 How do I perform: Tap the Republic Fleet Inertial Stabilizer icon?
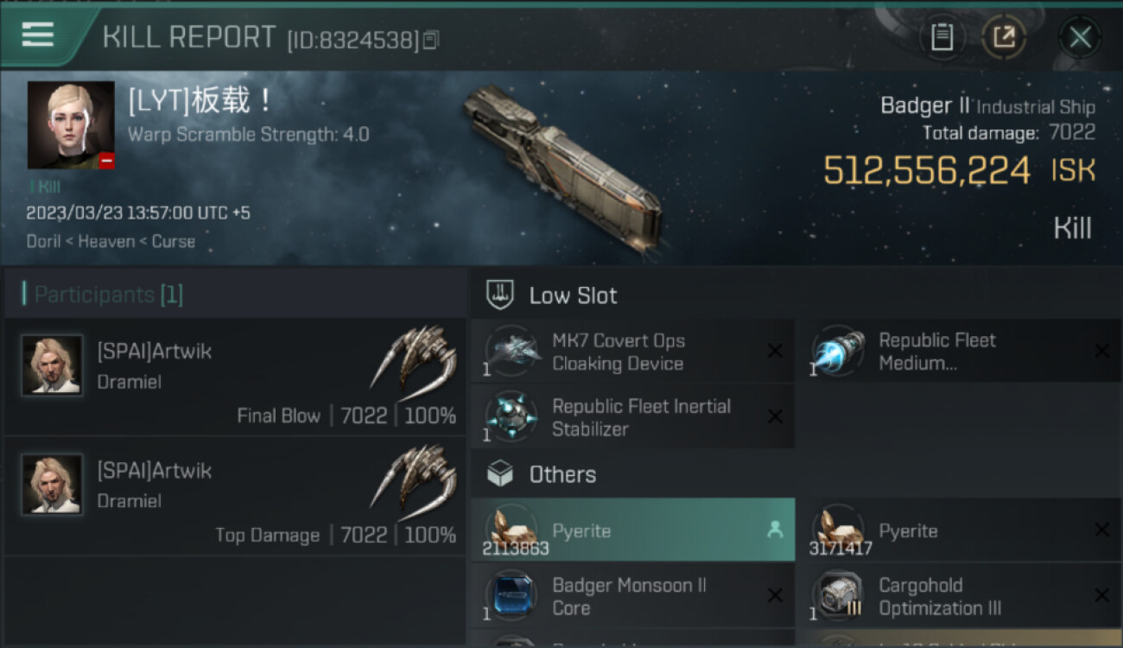point(511,417)
